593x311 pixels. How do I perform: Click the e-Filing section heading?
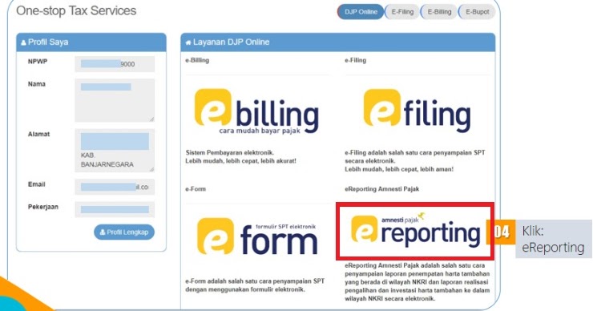click(355, 60)
